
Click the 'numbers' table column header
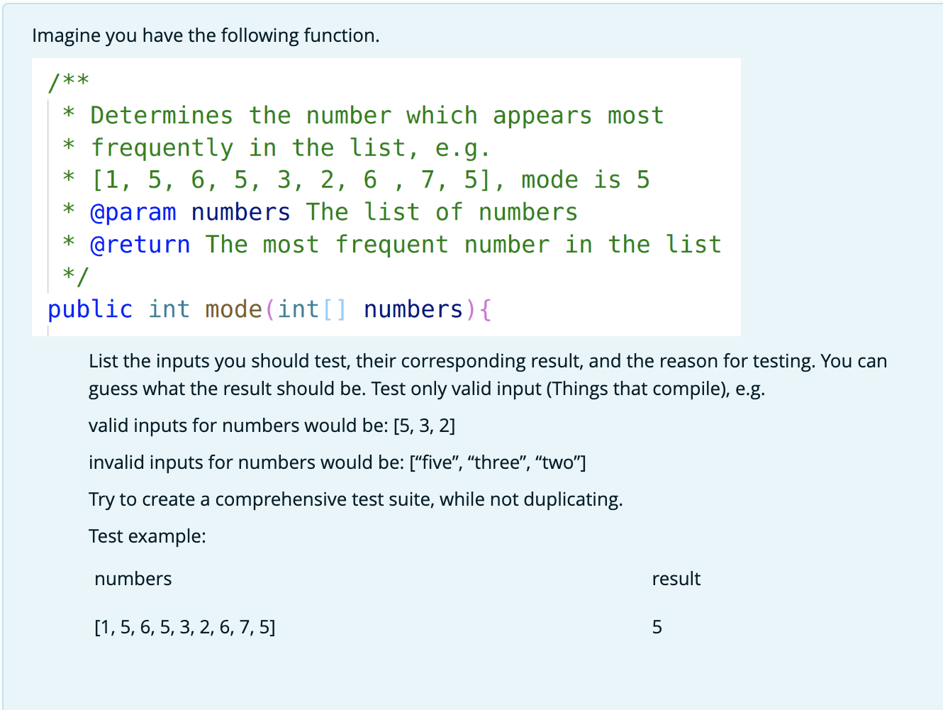pyautogui.click(x=133, y=579)
